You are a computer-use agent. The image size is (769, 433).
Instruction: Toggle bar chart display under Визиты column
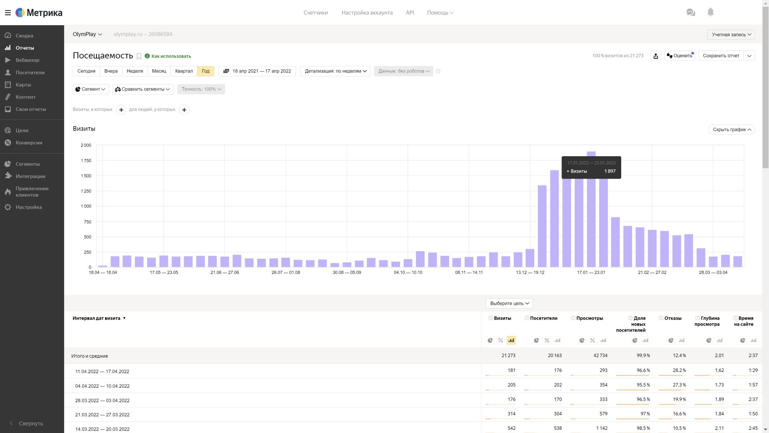(511, 340)
